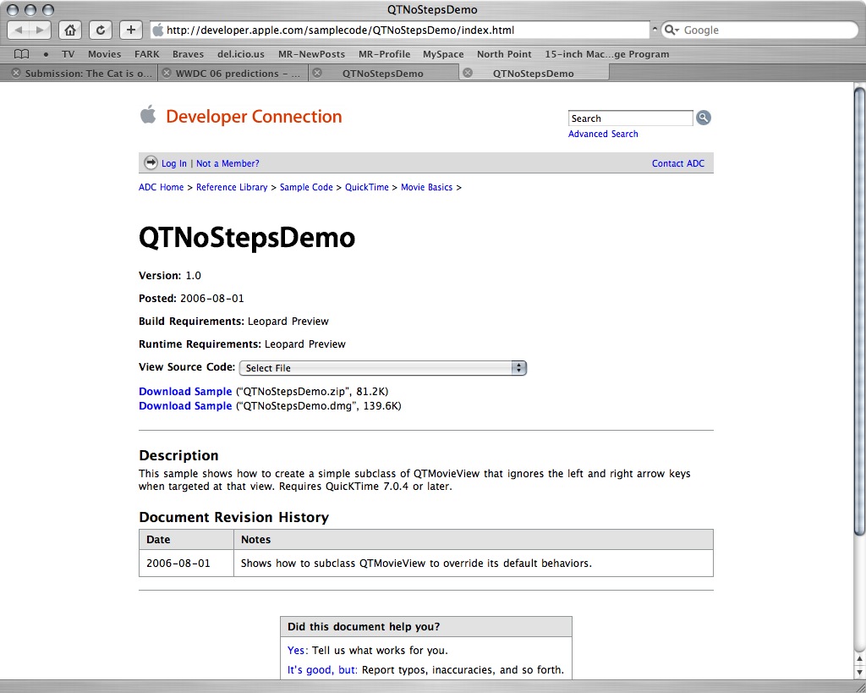The image size is (866, 693).
Task: Open the '15-inch Mac...ge Program' bookmark
Action: [x=607, y=54]
